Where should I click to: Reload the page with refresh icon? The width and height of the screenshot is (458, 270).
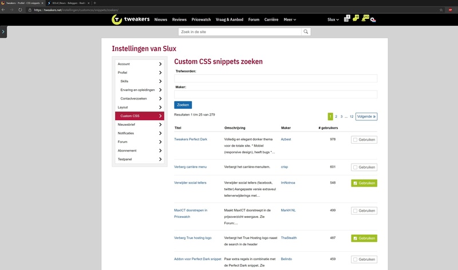click(20, 10)
